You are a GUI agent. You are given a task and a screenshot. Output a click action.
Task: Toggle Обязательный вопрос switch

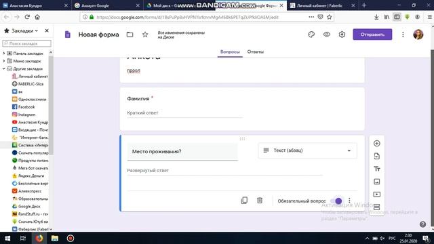coord(336,201)
